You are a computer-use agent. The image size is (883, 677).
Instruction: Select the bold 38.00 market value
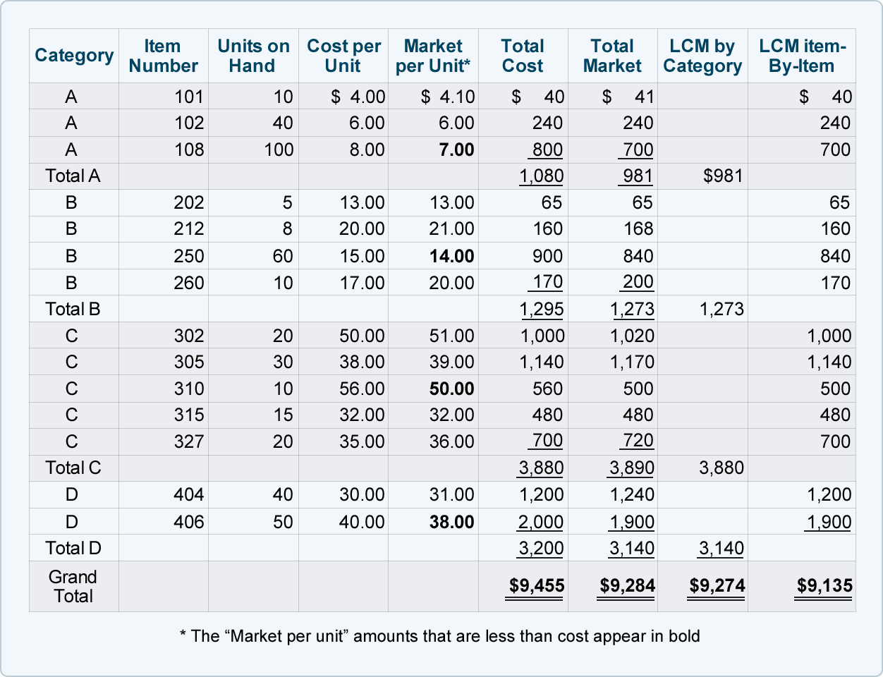[452, 522]
